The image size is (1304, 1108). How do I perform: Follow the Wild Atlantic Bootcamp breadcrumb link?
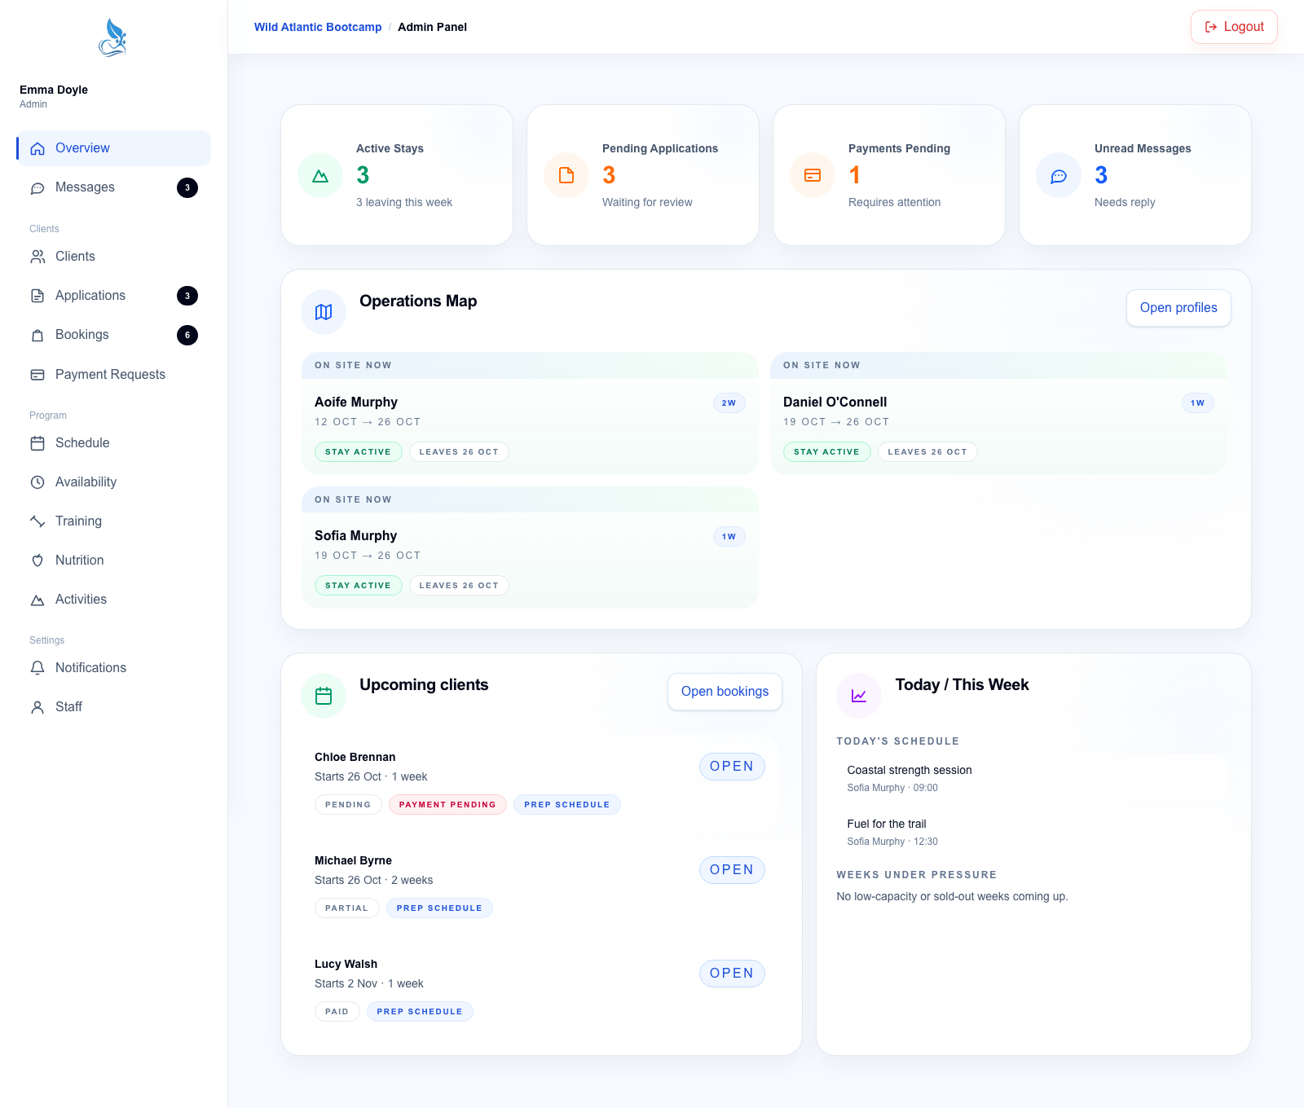tap(318, 27)
